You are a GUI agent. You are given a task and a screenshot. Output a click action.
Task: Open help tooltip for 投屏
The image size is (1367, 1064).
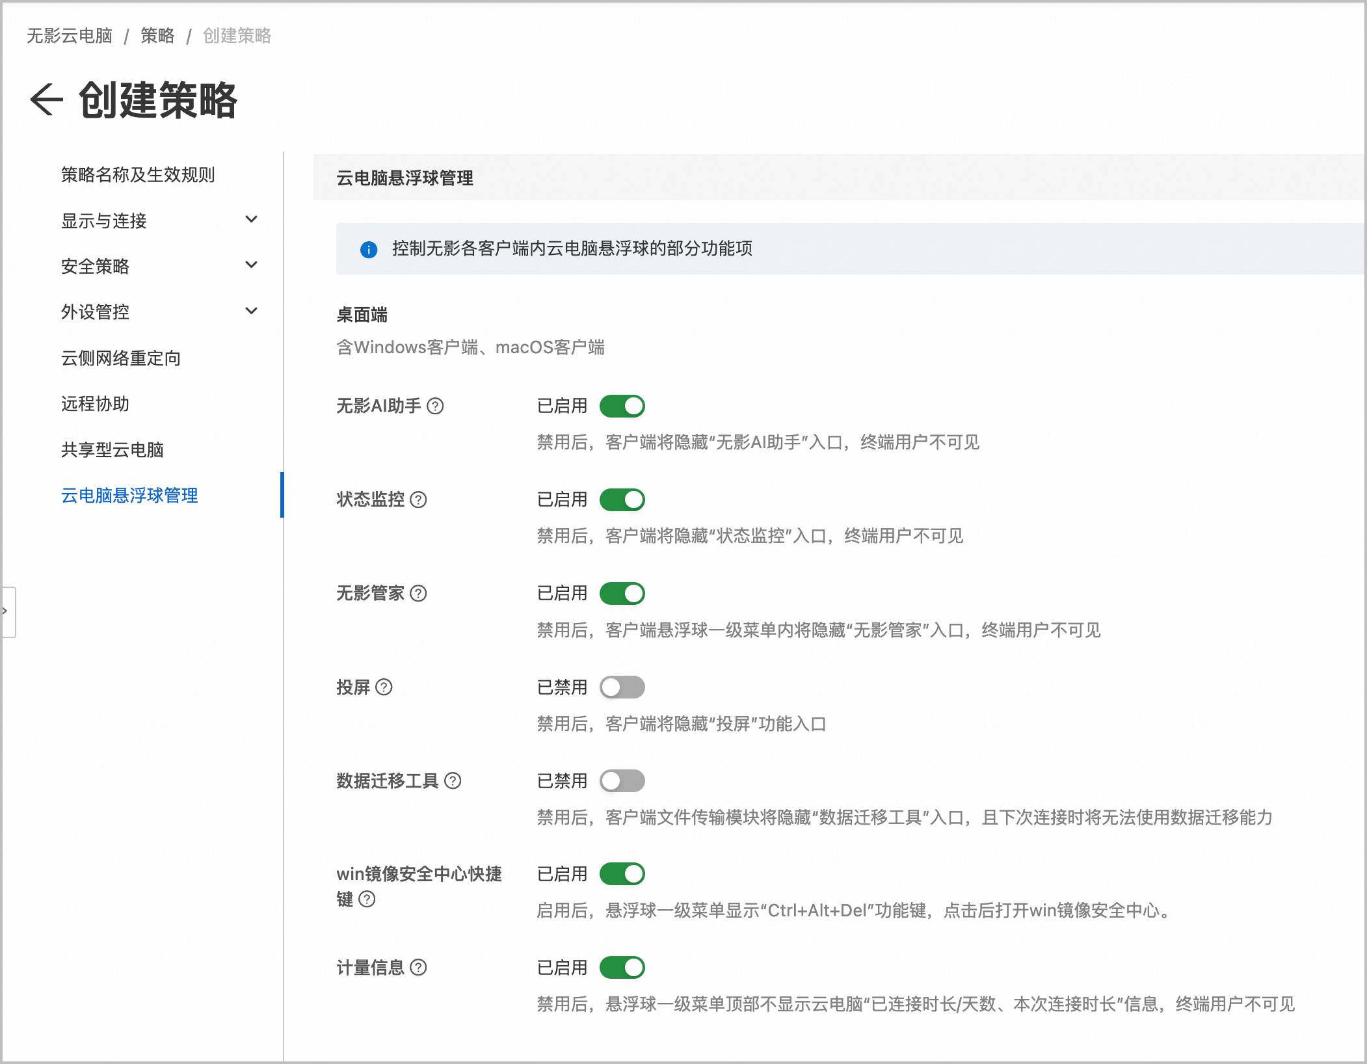[x=384, y=687]
